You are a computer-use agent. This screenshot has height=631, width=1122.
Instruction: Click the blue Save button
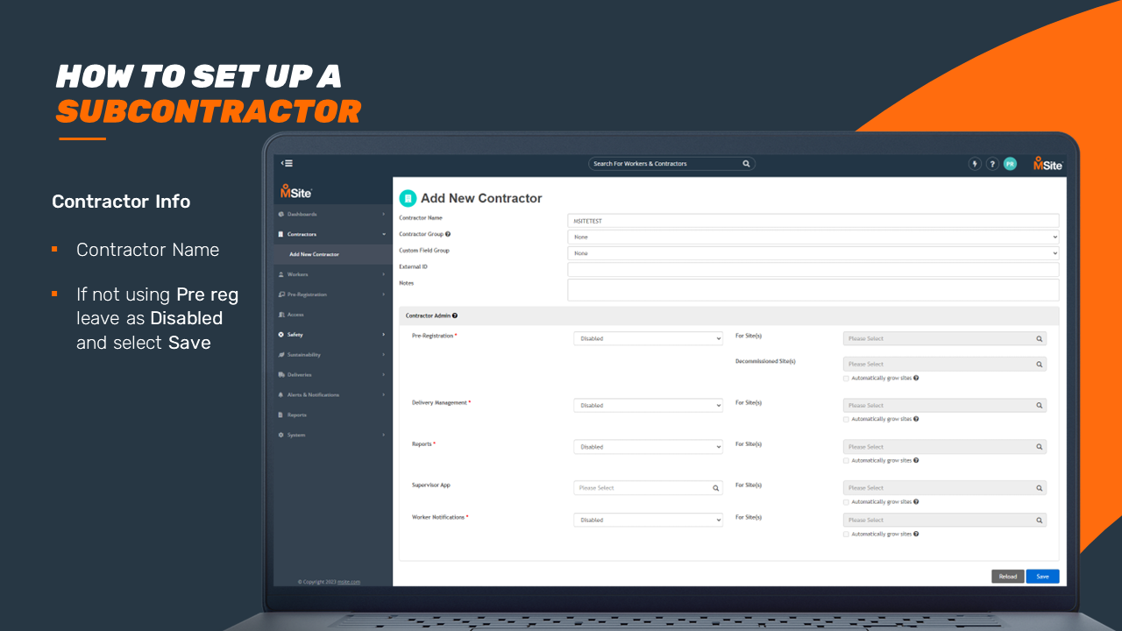[1042, 577]
